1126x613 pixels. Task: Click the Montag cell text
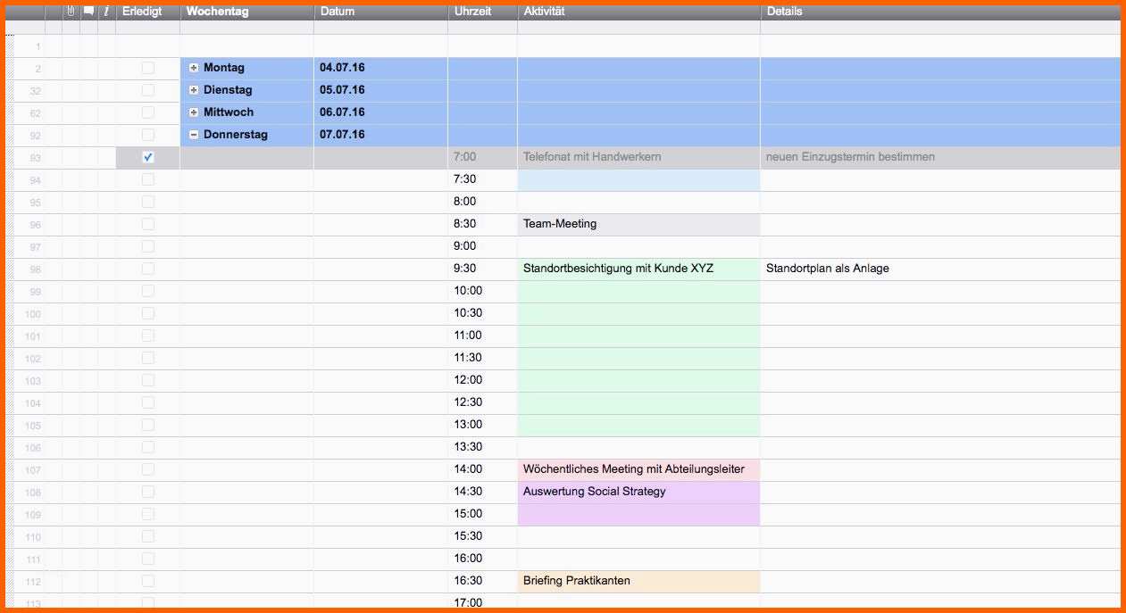[x=223, y=68]
